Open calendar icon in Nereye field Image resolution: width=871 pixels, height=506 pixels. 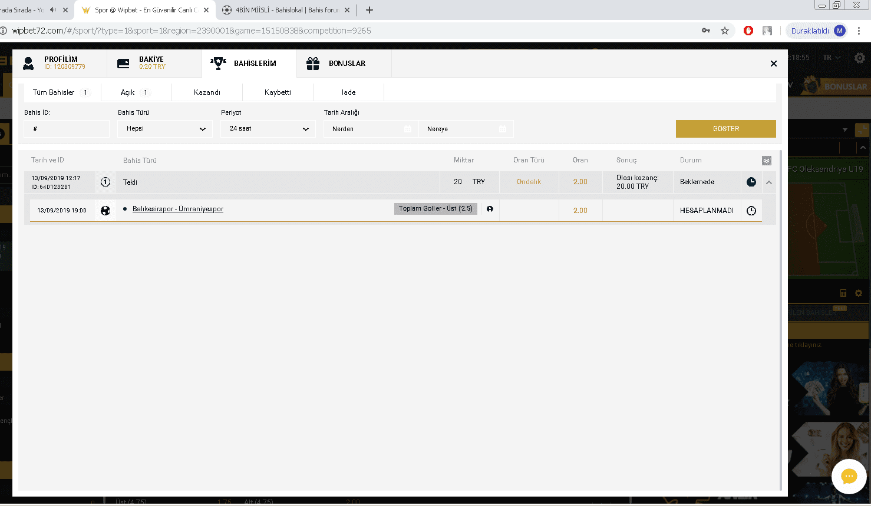tap(503, 129)
